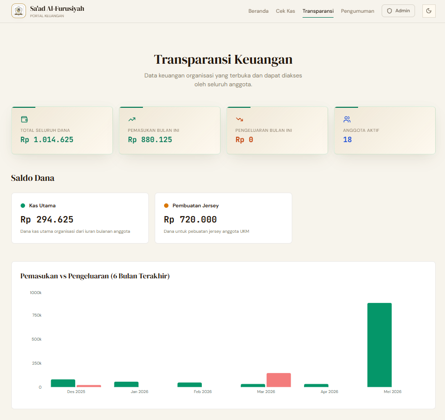Click the downward trend icon in Pengeluaran card
445x420 pixels.
tap(239, 119)
